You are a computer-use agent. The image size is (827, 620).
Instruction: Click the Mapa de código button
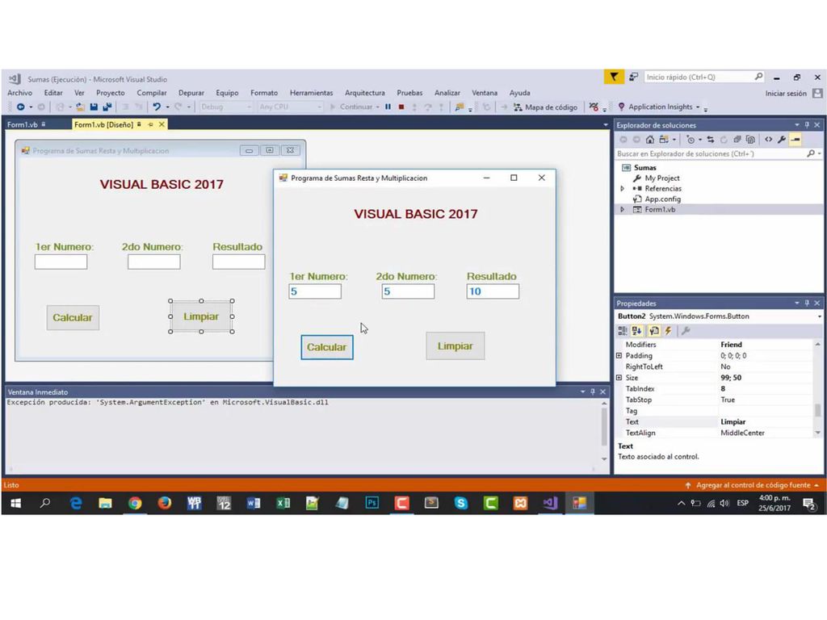click(545, 107)
